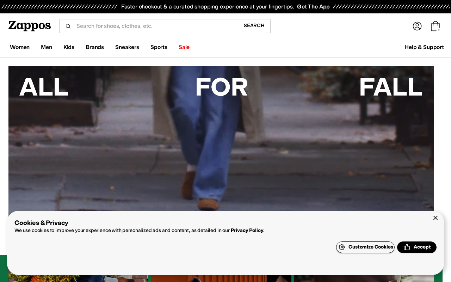
Task: Select the red Sale menu item
Action: pyautogui.click(x=184, y=47)
